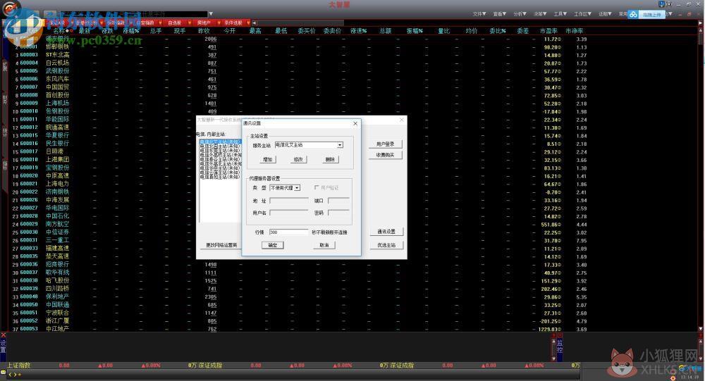This screenshot has width=705, height=381.
Task: Sort by the 均价 column header
Action: click(x=471, y=31)
